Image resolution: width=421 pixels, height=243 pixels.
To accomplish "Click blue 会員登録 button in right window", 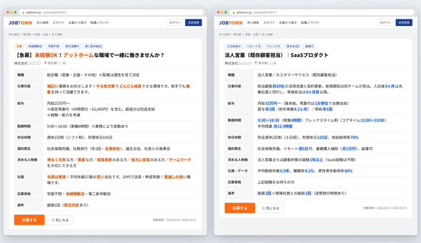I will pos(404,22).
